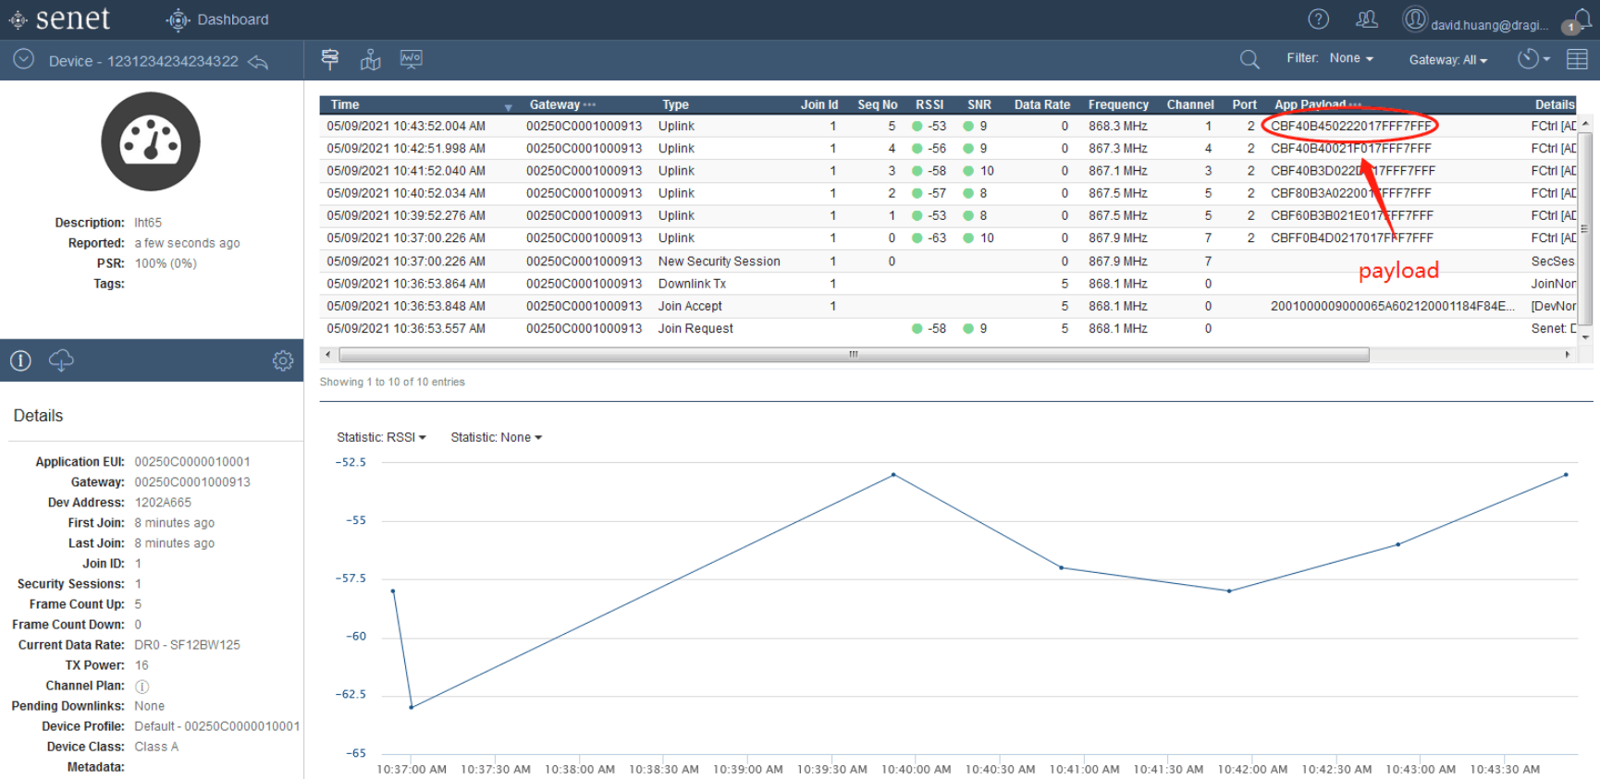Click the 867.3 MHz frequency cell
The image size is (1600, 779).
pos(1118,148)
